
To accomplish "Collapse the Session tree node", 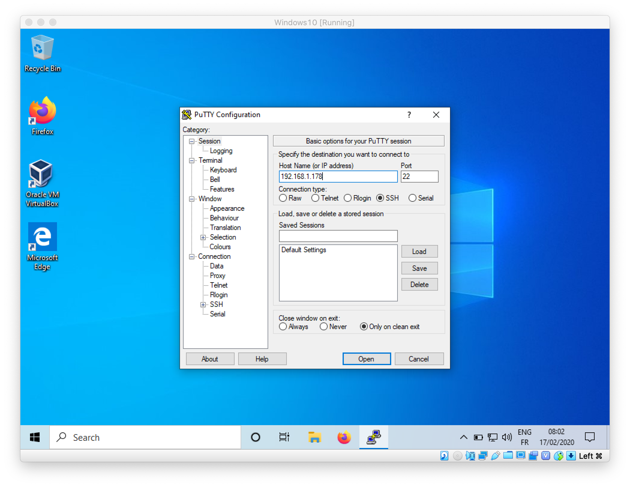I will tap(191, 141).
